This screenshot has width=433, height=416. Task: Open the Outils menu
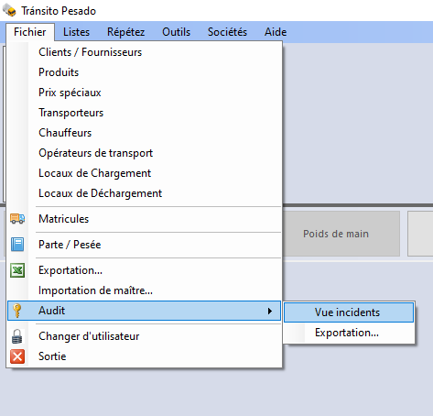176,32
